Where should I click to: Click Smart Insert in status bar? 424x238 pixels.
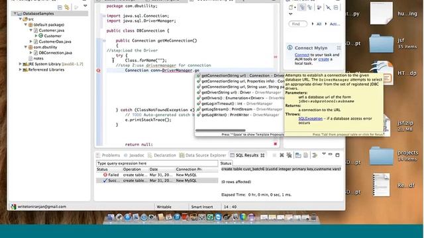(x=202, y=207)
